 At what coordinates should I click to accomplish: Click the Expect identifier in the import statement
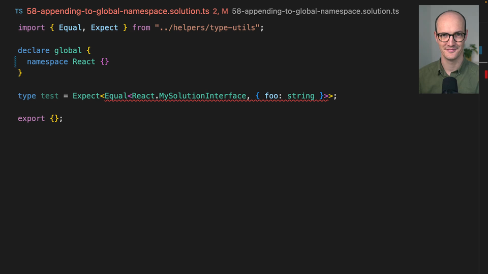pos(104,27)
